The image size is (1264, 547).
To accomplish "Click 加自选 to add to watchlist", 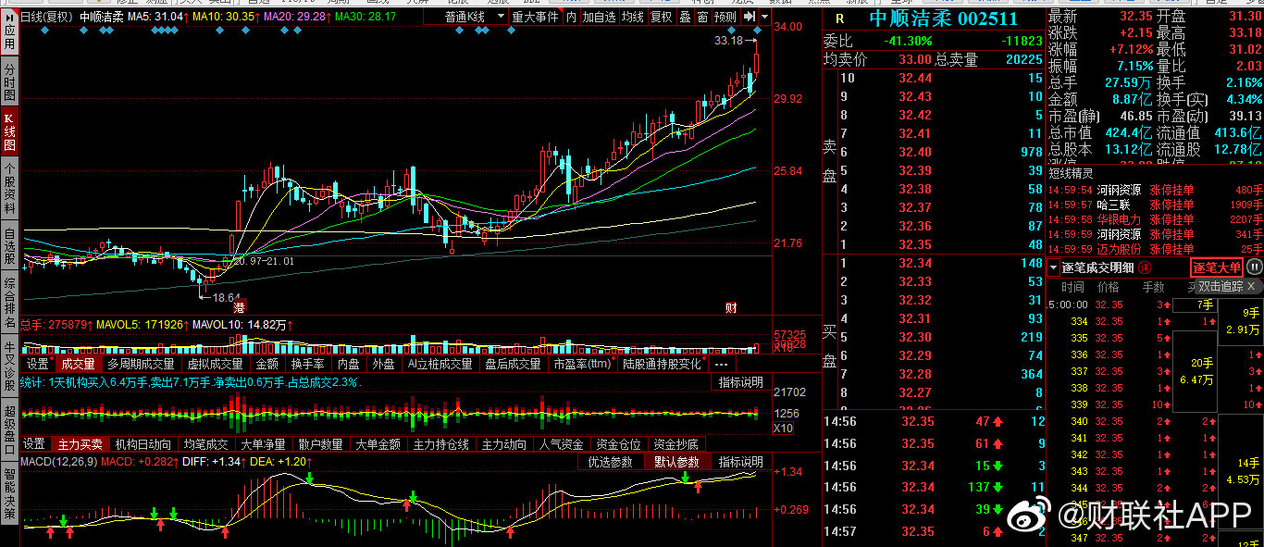I will (599, 17).
